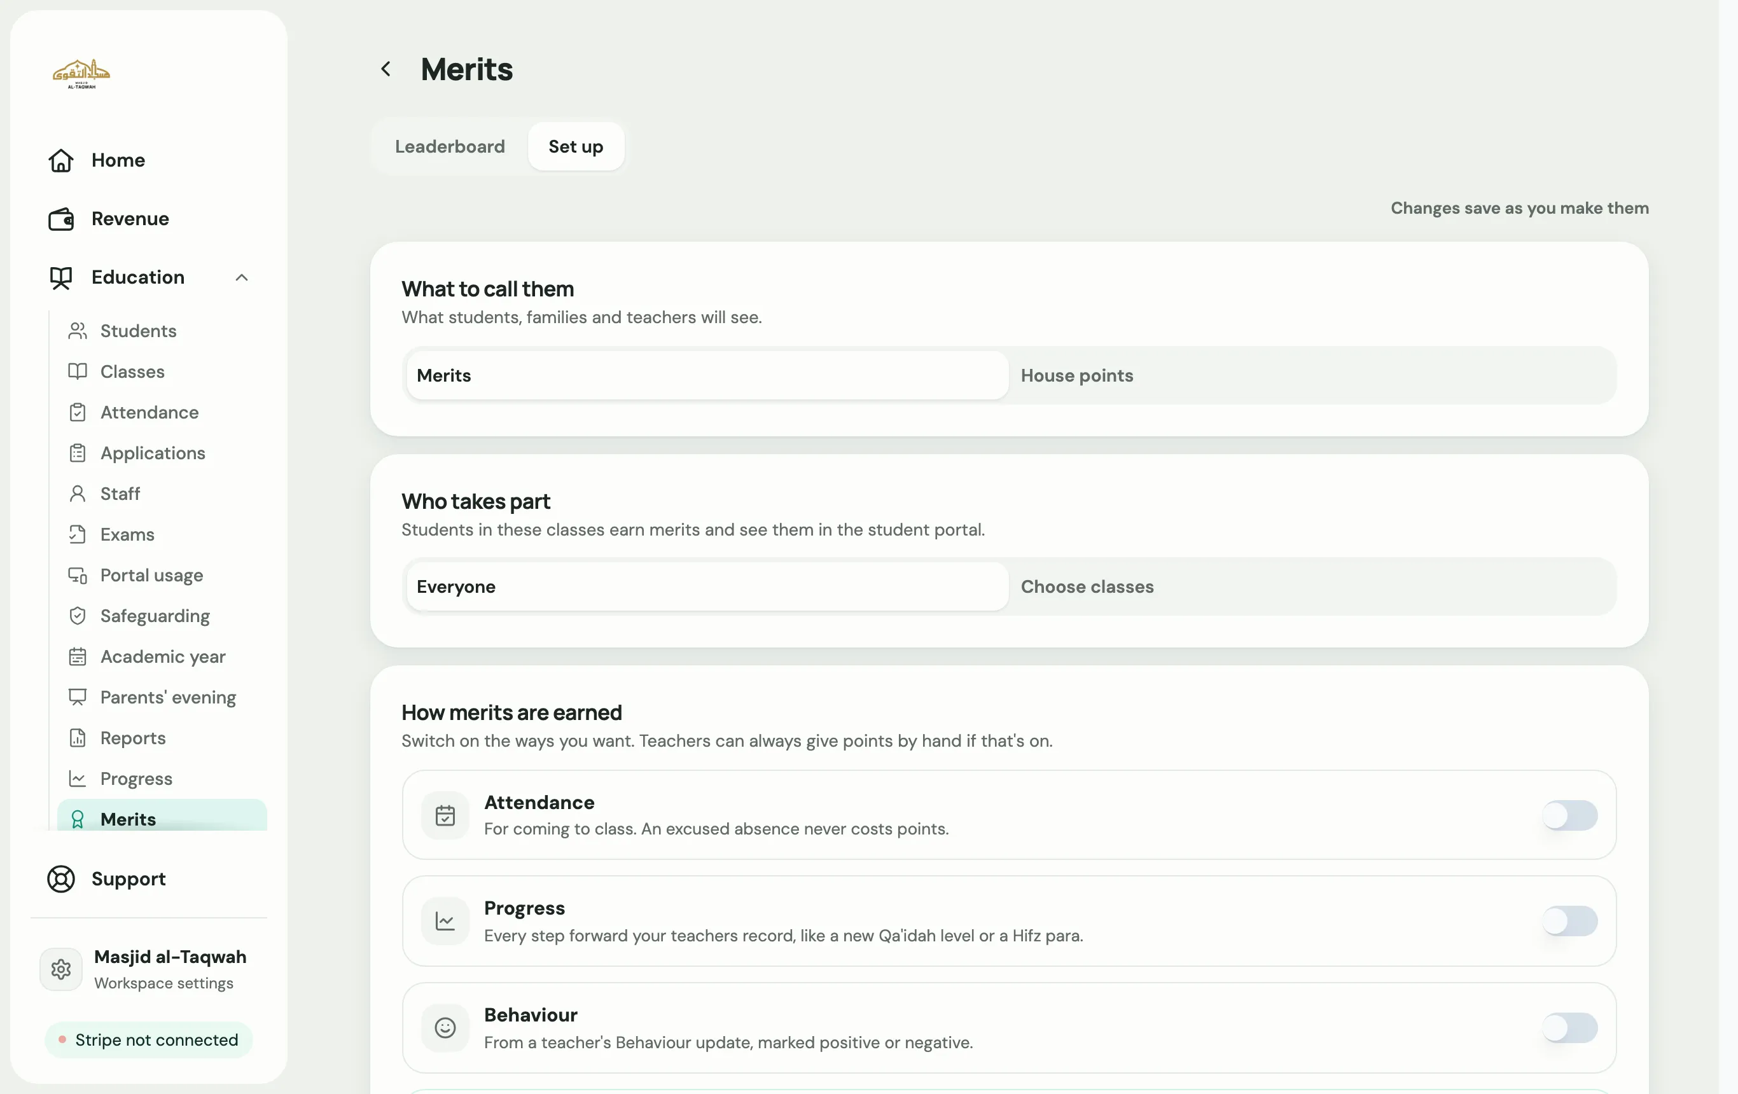This screenshot has height=1094, width=1738.
Task: Click the Exams document icon
Action: pos(77,534)
